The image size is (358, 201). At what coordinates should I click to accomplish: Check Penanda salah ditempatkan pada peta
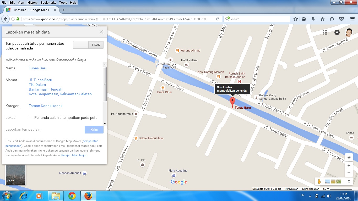(x=30, y=118)
